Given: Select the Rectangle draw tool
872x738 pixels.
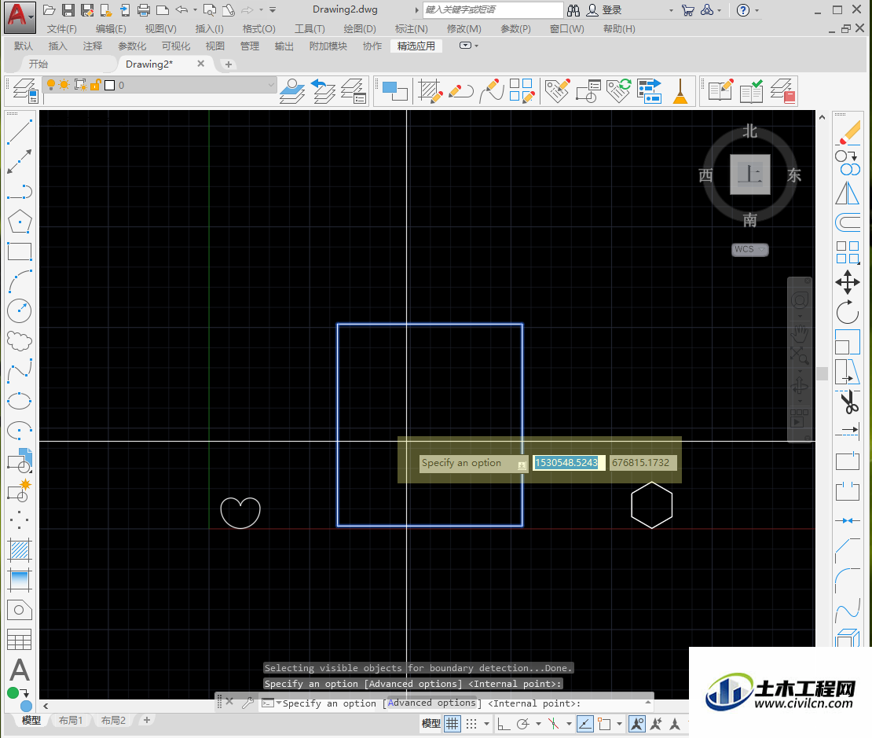Looking at the screenshot, I should (20, 251).
